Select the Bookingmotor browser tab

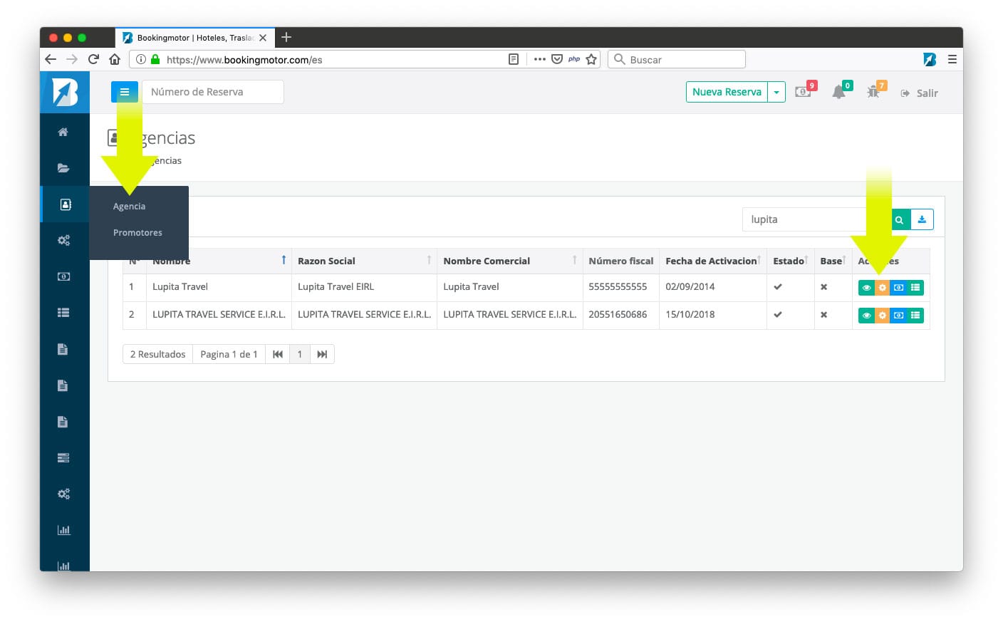[194, 38]
